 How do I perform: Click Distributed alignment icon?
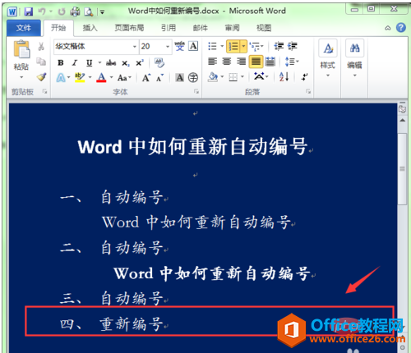tap(270, 62)
